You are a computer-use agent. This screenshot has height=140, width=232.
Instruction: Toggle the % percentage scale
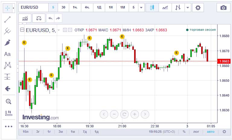point(184,132)
